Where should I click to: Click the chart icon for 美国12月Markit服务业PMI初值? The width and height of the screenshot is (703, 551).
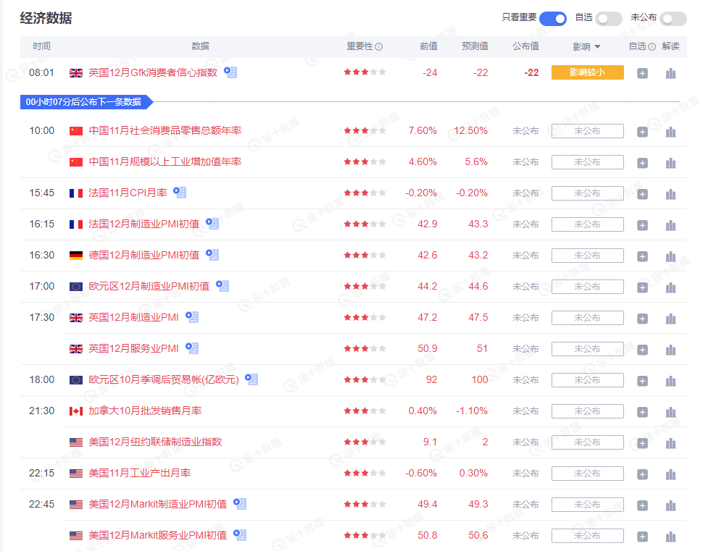pos(670,536)
